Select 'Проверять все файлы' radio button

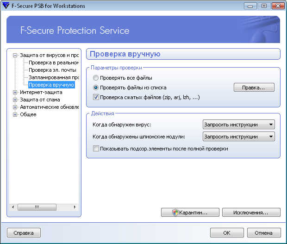(95, 78)
